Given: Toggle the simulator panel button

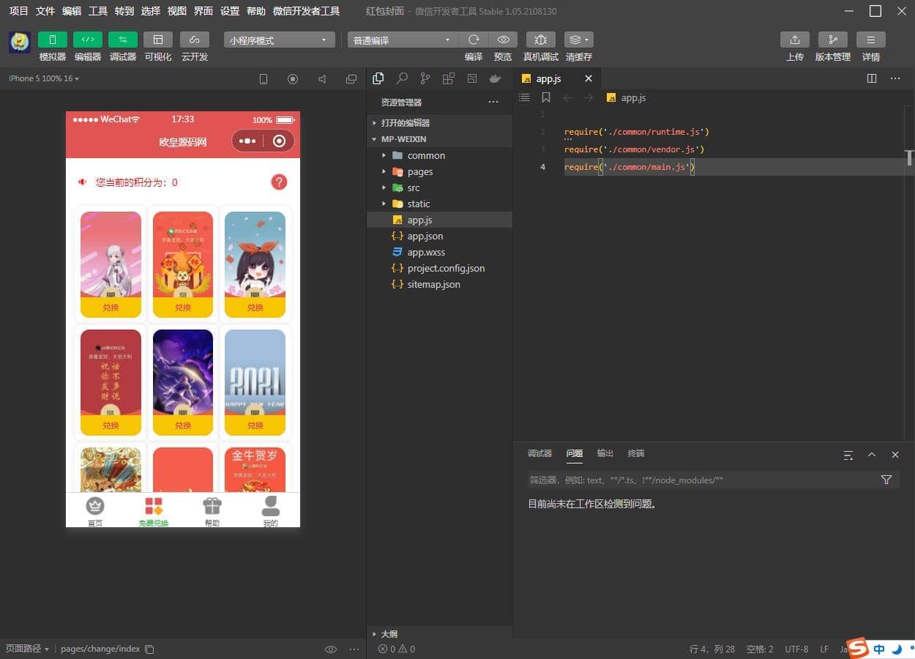Looking at the screenshot, I should (52, 40).
